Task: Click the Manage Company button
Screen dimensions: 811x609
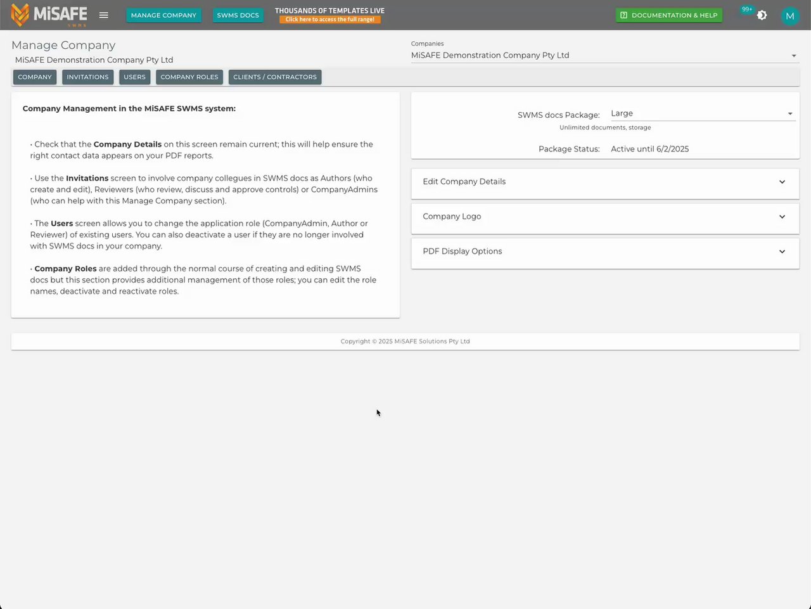Action: [163, 15]
